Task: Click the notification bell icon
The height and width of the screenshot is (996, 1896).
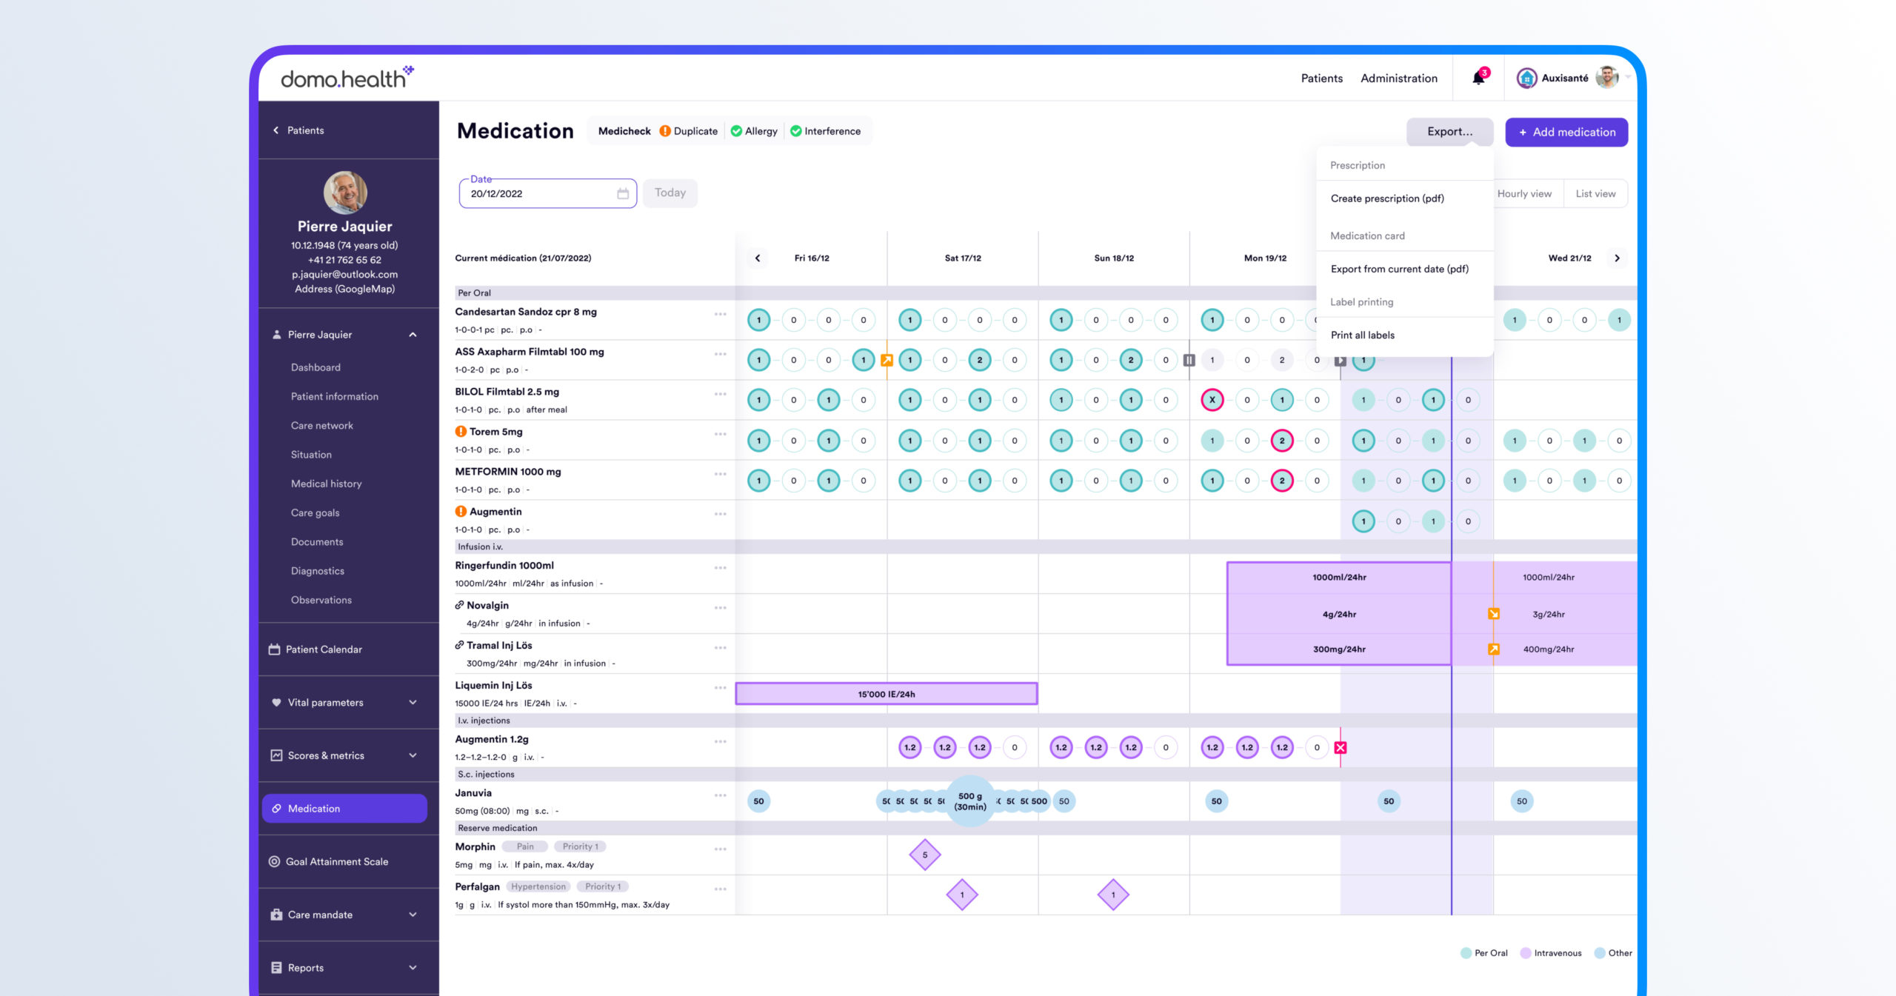Action: tap(1478, 78)
